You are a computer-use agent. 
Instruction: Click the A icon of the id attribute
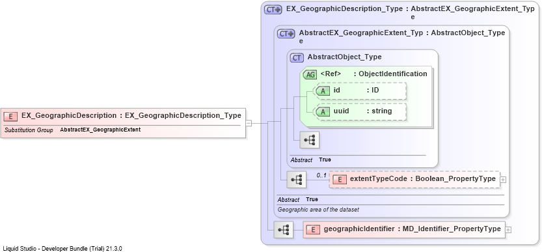(x=323, y=91)
